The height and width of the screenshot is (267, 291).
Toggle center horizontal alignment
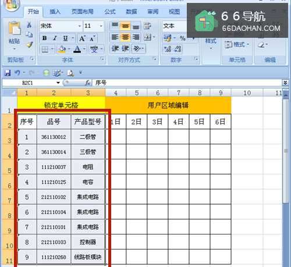125,37
